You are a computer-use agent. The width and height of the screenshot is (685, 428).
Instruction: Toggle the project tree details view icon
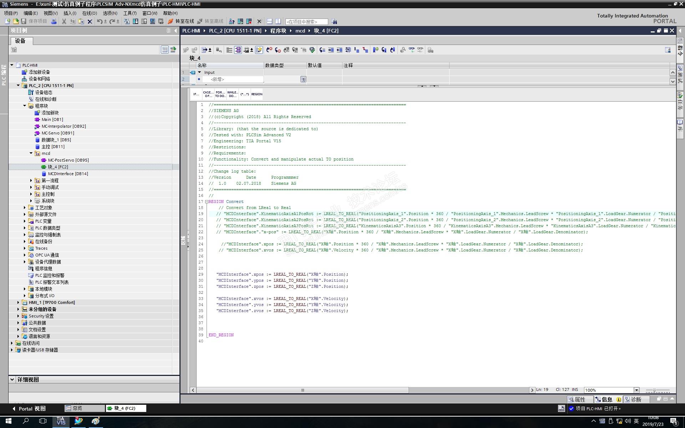164,50
